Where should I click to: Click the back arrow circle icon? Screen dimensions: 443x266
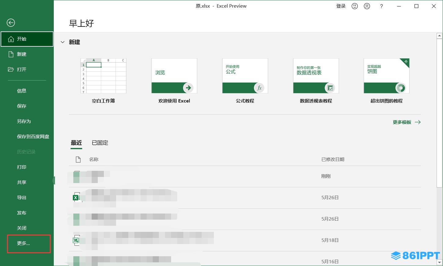pos(11,23)
